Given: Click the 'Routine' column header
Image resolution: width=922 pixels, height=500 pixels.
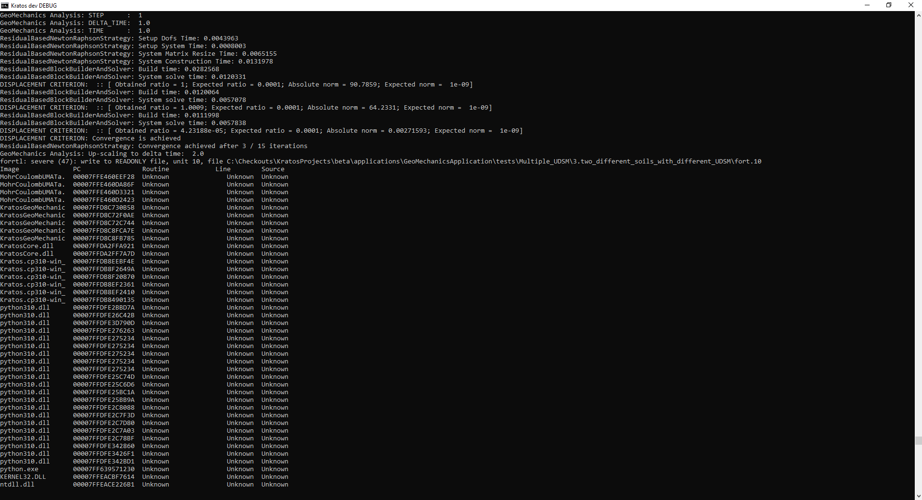Looking at the screenshot, I should pos(156,169).
